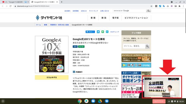The height and width of the screenshot is (104, 186).
Task: Open the 図書目録 (PDF版) banner
Action: click(136, 65)
